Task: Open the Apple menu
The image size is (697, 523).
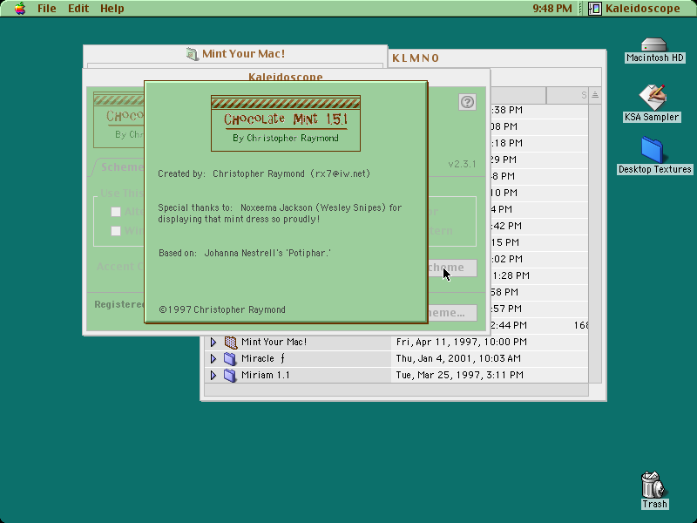Action: pos(20,9)
